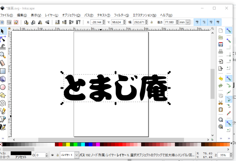The height and width of the screenshot is (161, 236).
Task: Click the width 幅 input field
Action: (x=139, y=22)
